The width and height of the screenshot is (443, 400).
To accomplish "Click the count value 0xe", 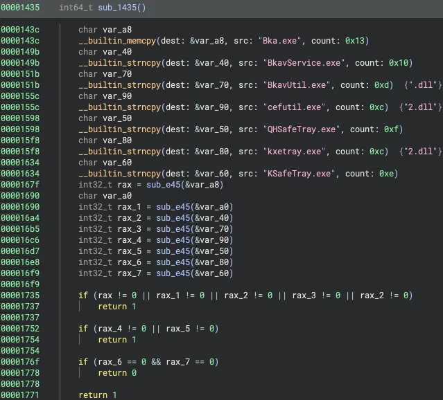I will pos(386,174).
